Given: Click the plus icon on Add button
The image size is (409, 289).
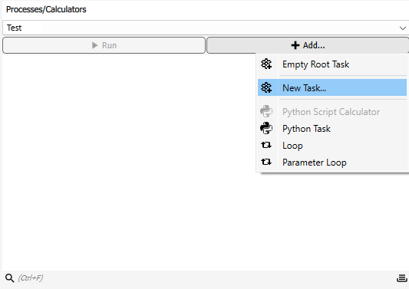Looking at the screenshot, I should point(295,45).
